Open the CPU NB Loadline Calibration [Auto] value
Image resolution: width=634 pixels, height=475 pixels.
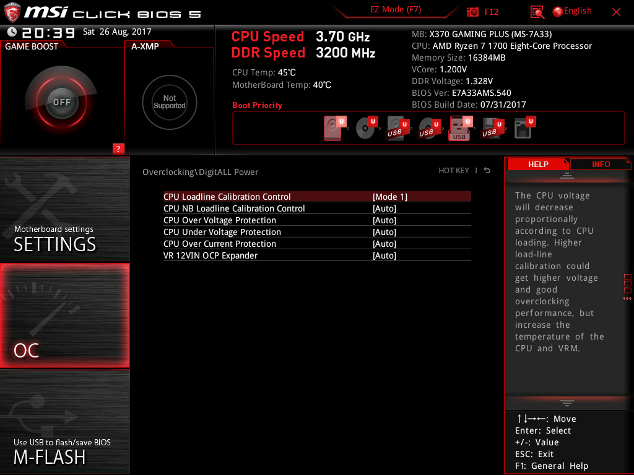(384, 208)
